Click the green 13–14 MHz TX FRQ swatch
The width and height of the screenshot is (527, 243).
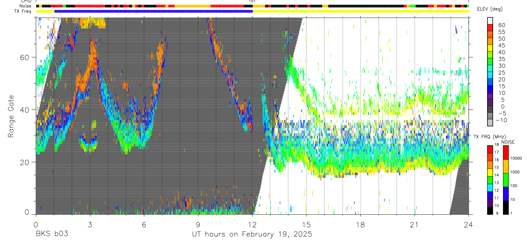[x=490, y=180]
